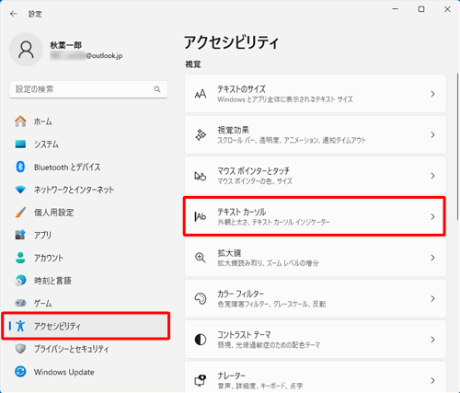This screenshot has height=393, width=460.
Task: Click the user name 秋葉一郎
Action: (x=66, y=45)
